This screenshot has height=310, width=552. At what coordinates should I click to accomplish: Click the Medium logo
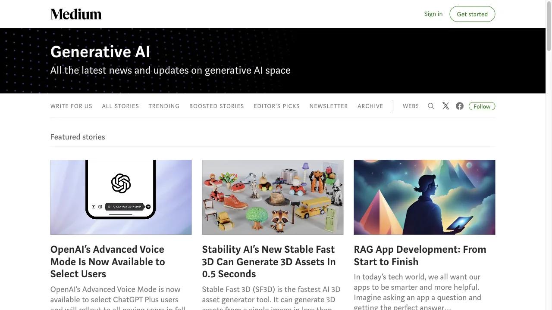pos(76,14)
